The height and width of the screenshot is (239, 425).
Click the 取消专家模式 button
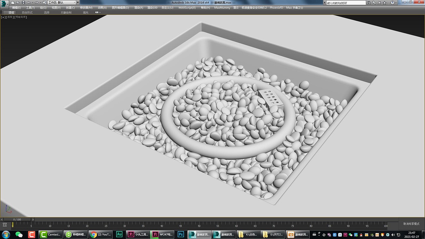coord(411,224)
